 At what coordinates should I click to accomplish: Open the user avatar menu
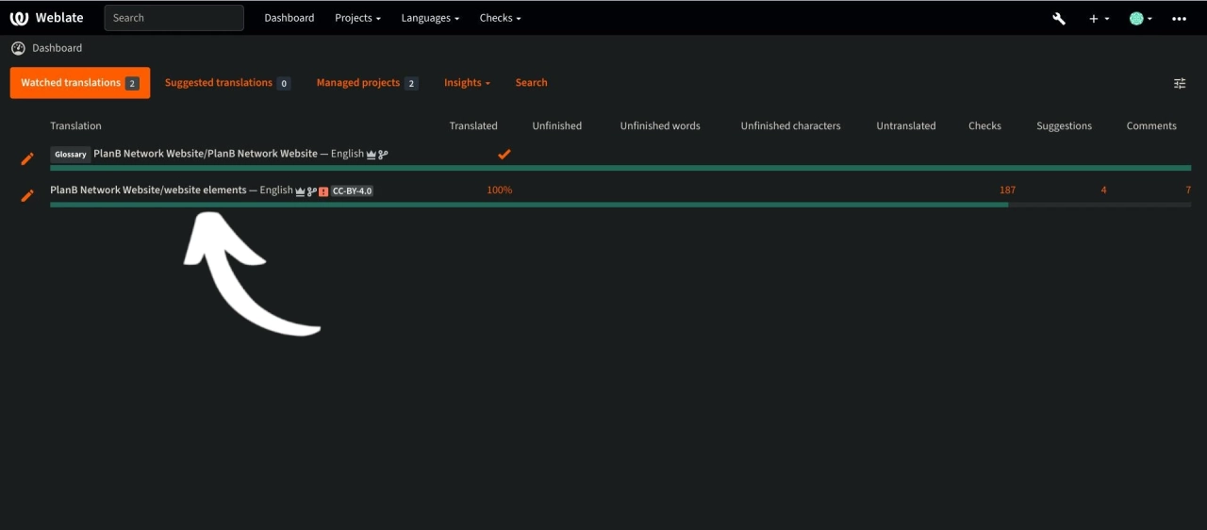1141,18
